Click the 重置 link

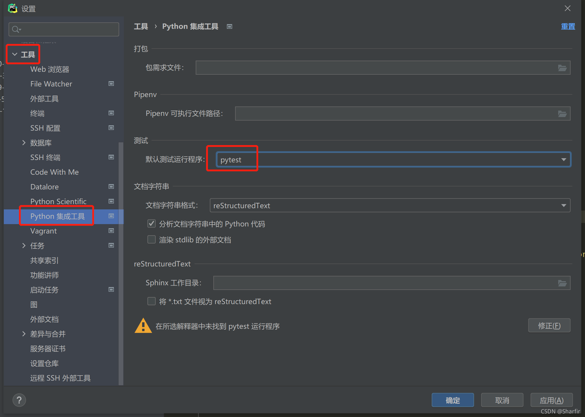(x=568, y=26)
